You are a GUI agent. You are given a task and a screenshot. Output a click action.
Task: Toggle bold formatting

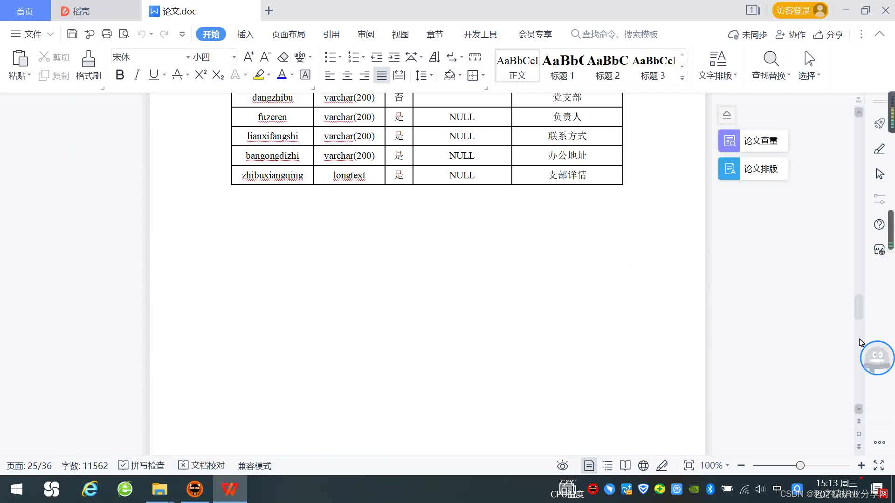(120, 75)
